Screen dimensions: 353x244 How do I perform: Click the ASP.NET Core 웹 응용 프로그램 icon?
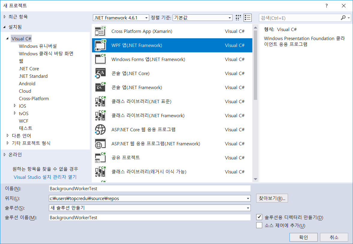pos(100,130)
